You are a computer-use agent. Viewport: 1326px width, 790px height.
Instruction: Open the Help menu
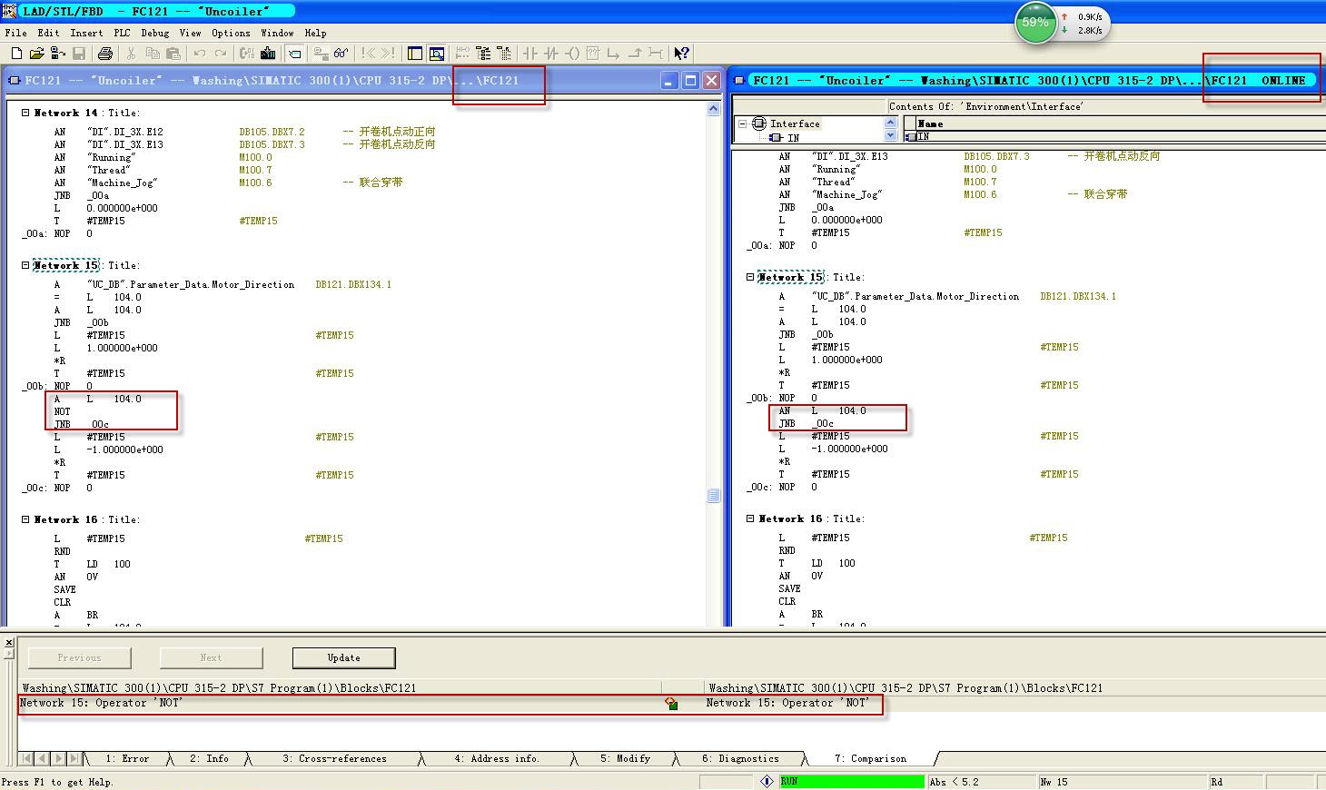point(315,33)
